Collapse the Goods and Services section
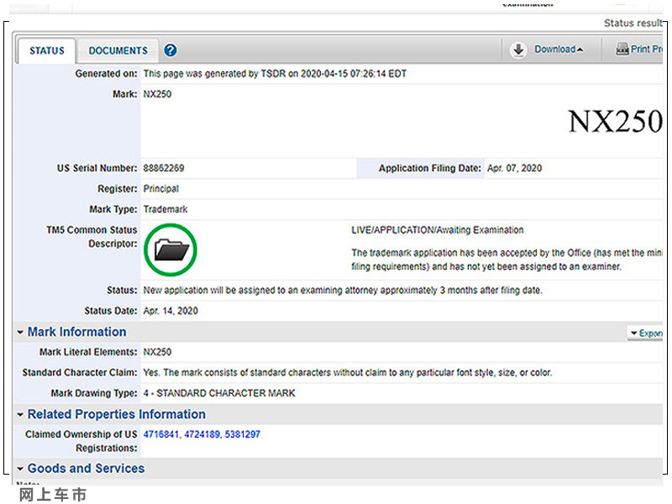 (20, 469)
